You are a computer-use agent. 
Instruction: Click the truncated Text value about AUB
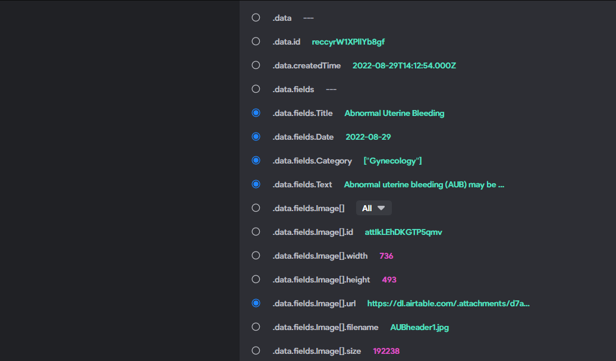[424, 184]
